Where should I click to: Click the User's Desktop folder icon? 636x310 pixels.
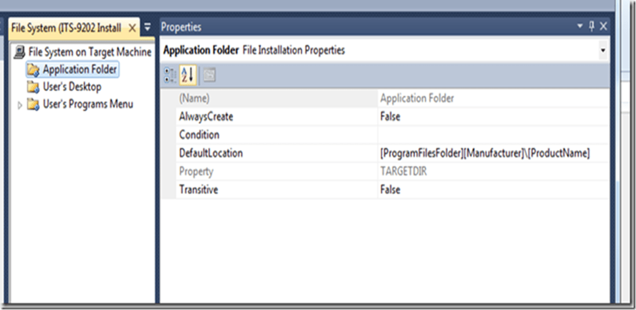33,87
